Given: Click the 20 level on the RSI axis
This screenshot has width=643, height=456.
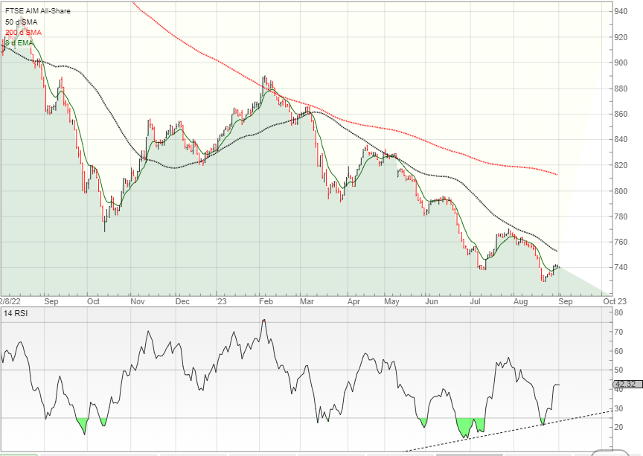Looking at the screenshot, I should tap(618, 427).
